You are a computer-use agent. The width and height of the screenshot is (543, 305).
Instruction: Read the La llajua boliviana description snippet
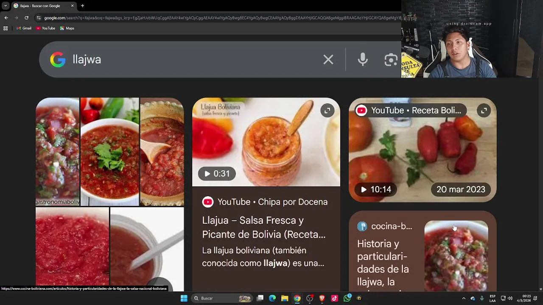click(x=263, y=257)
